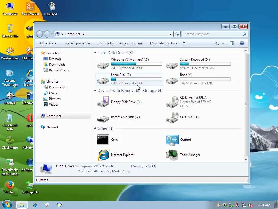Click the Explorer back button
Viewport: 278px width, 209px height.
pos(39,34)
